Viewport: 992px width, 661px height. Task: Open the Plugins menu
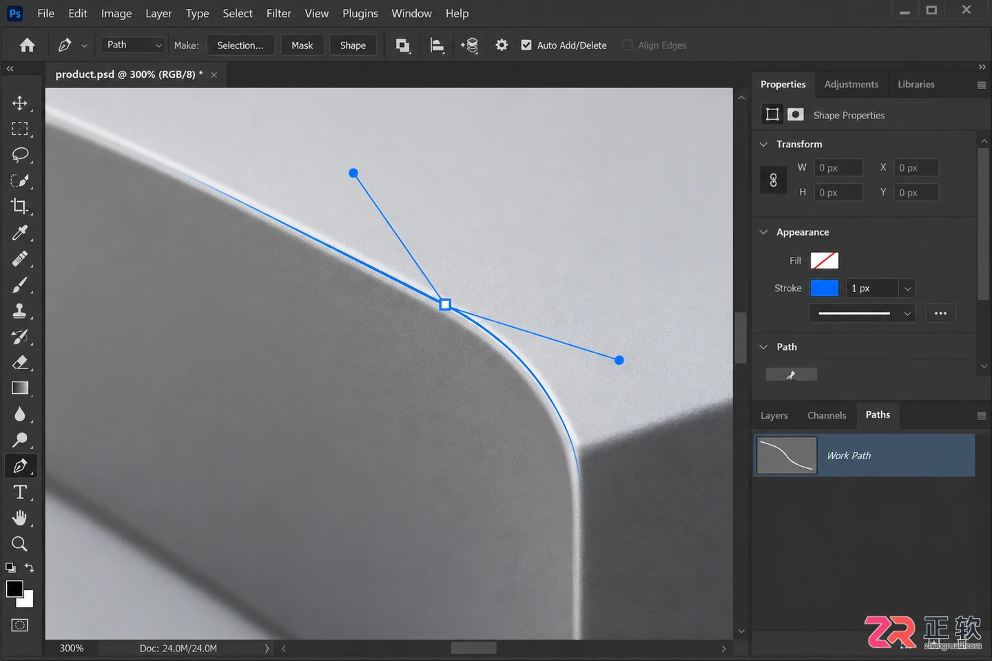coord(360,13)
